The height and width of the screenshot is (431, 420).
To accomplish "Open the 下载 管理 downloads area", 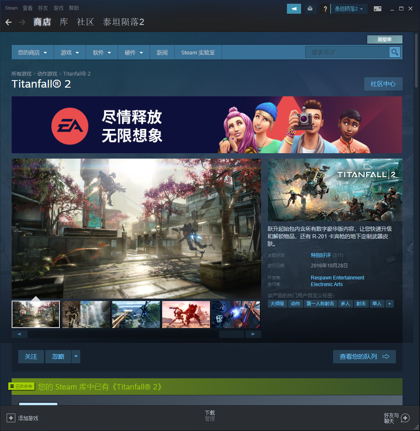I will tap(210, 416).
